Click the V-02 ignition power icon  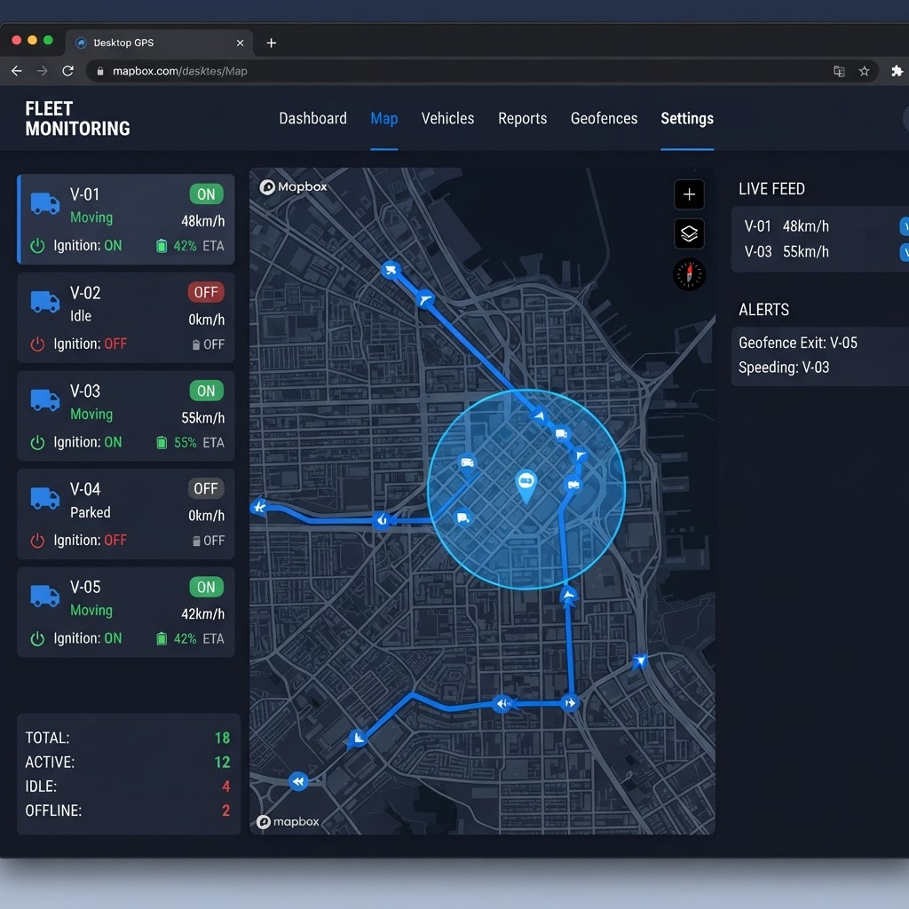tap(37, 344)
